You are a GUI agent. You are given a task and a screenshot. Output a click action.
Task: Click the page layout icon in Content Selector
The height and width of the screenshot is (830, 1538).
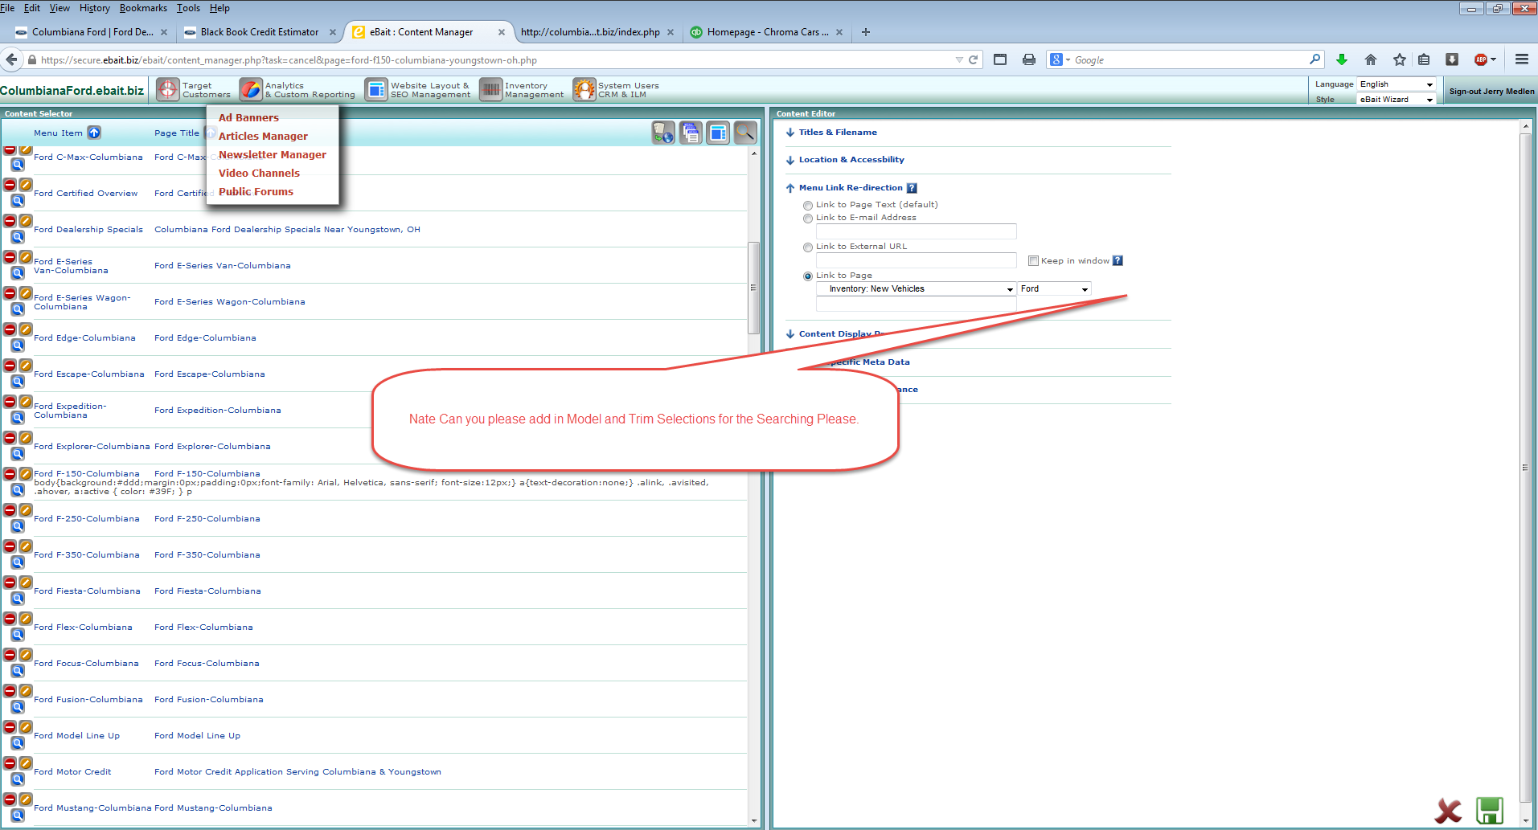click(x=718, y=133)
